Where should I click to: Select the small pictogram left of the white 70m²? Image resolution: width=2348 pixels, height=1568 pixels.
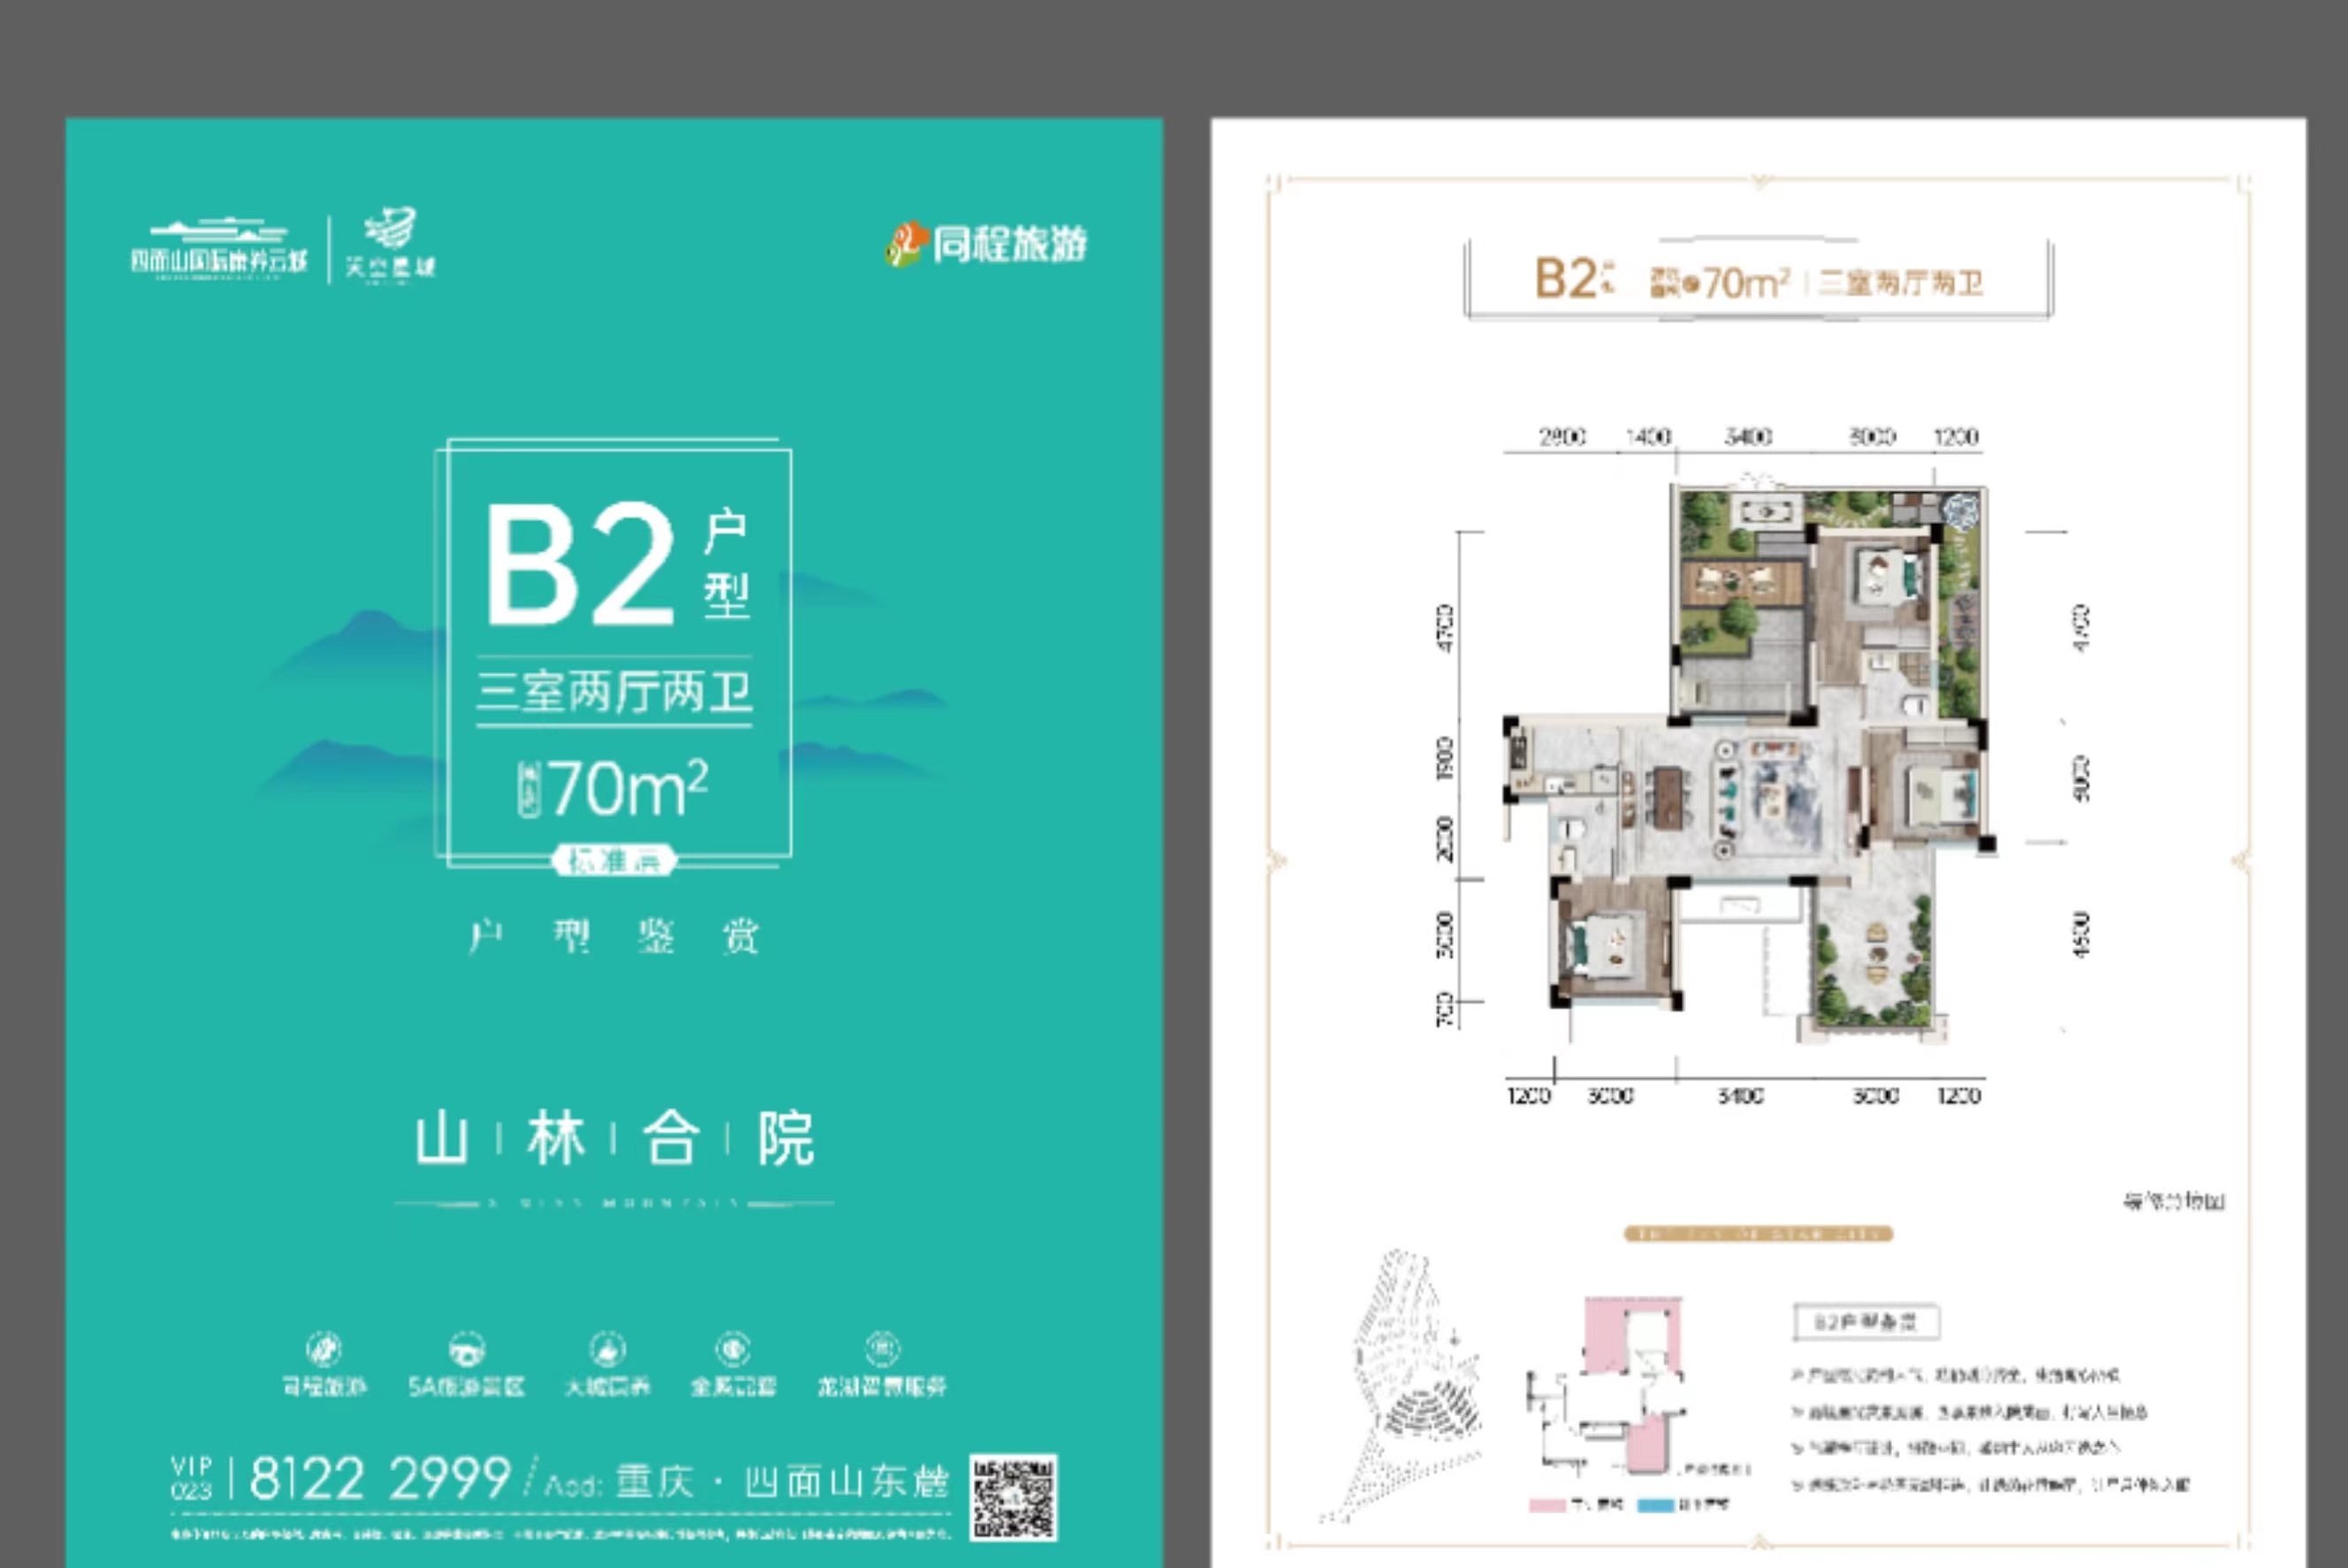pyautogui.click(x=528, y=790)
